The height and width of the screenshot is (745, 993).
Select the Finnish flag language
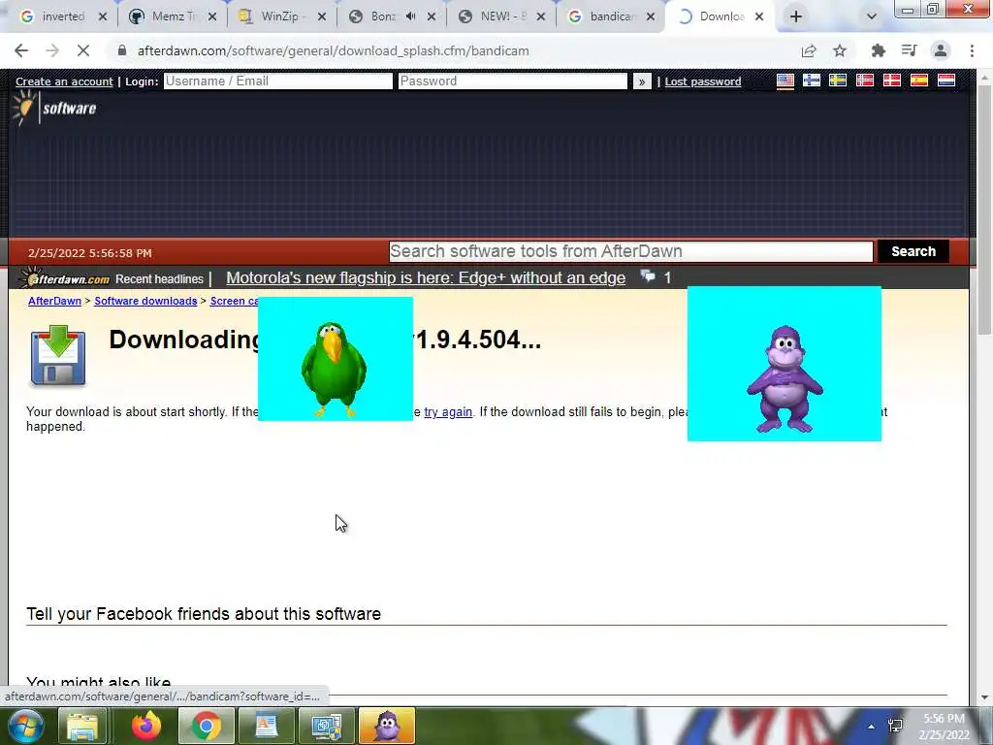point(812,81)
